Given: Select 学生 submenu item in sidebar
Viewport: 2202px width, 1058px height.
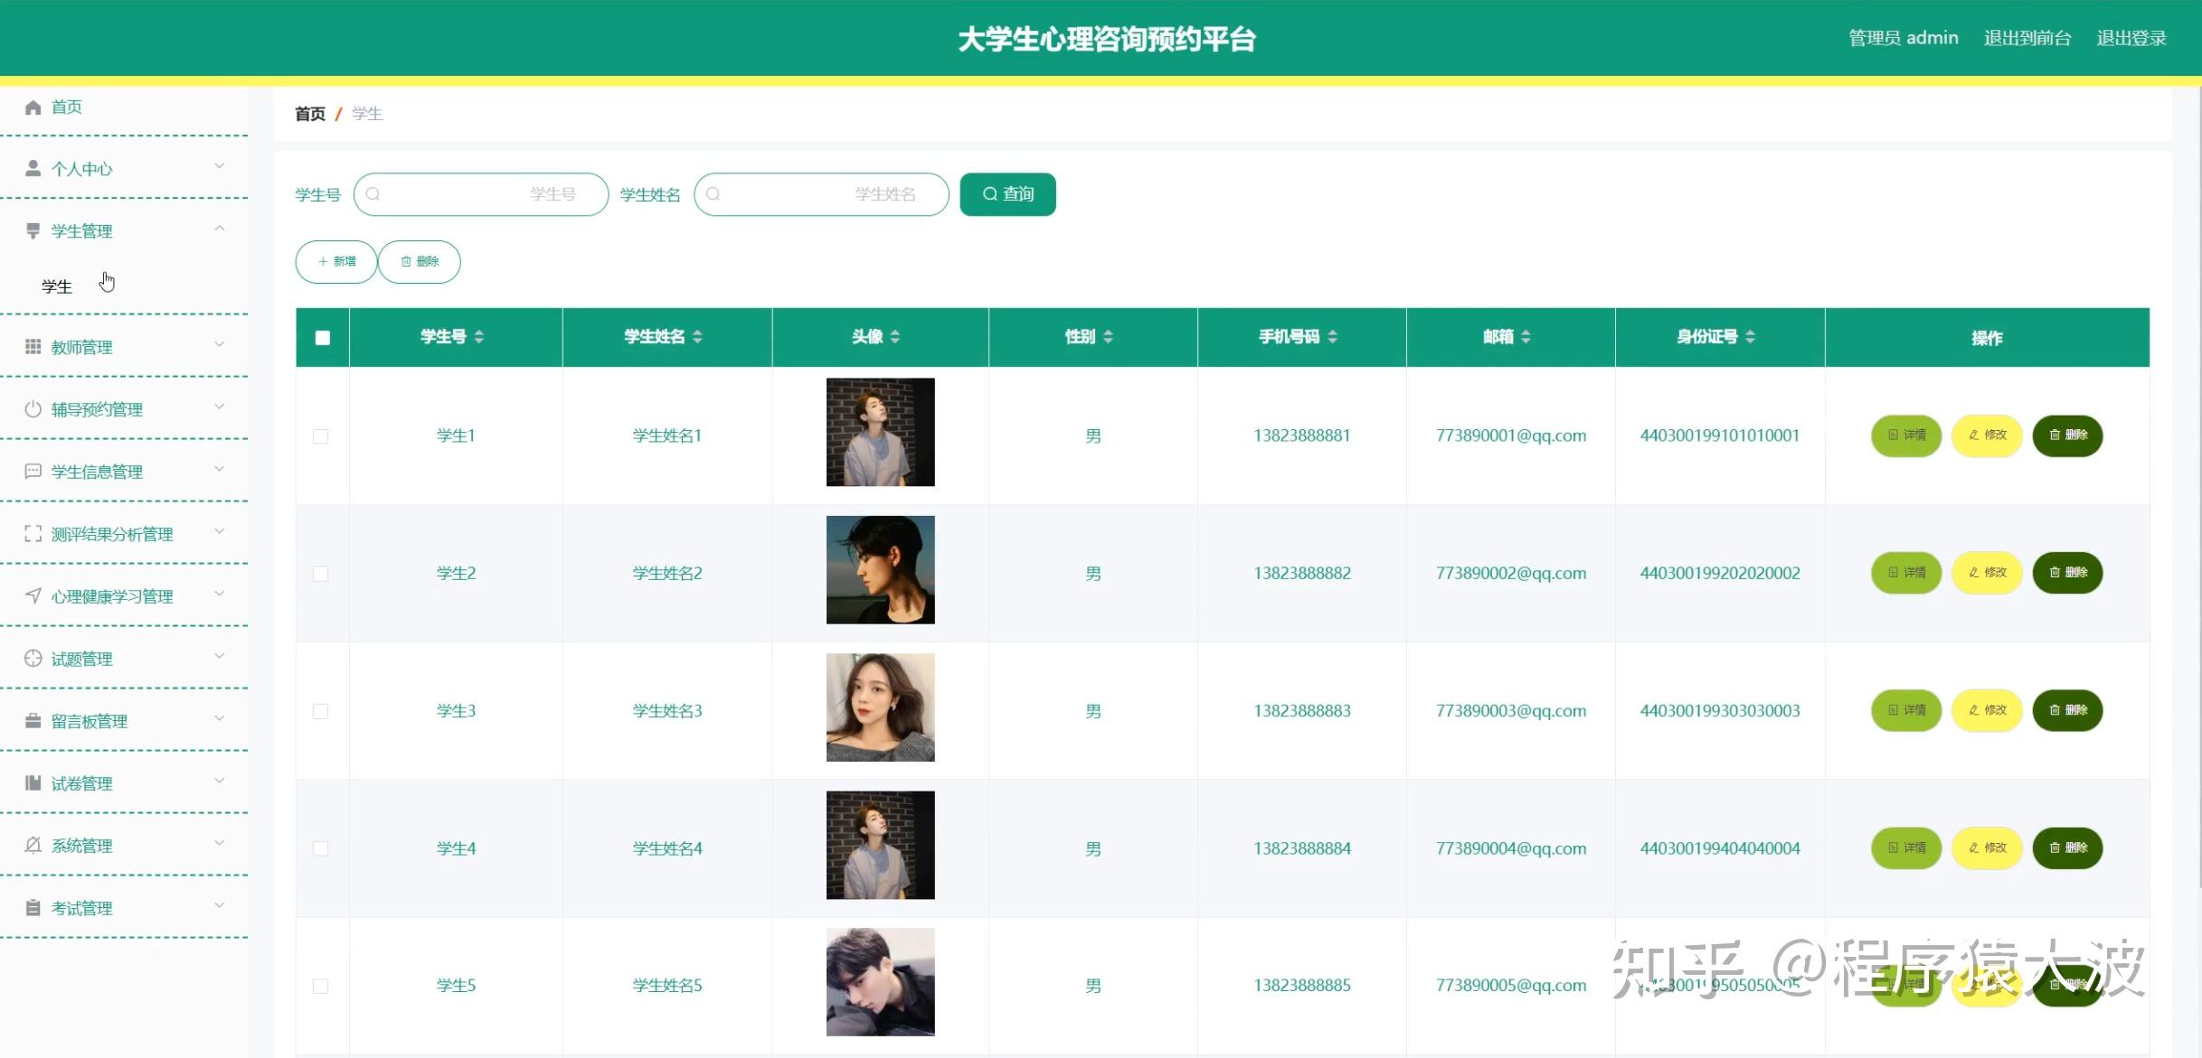Looking at the screenshot, I should point(56,286).
